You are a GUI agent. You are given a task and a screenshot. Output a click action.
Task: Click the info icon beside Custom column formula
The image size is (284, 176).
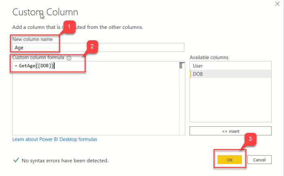[x=69, y=58]
